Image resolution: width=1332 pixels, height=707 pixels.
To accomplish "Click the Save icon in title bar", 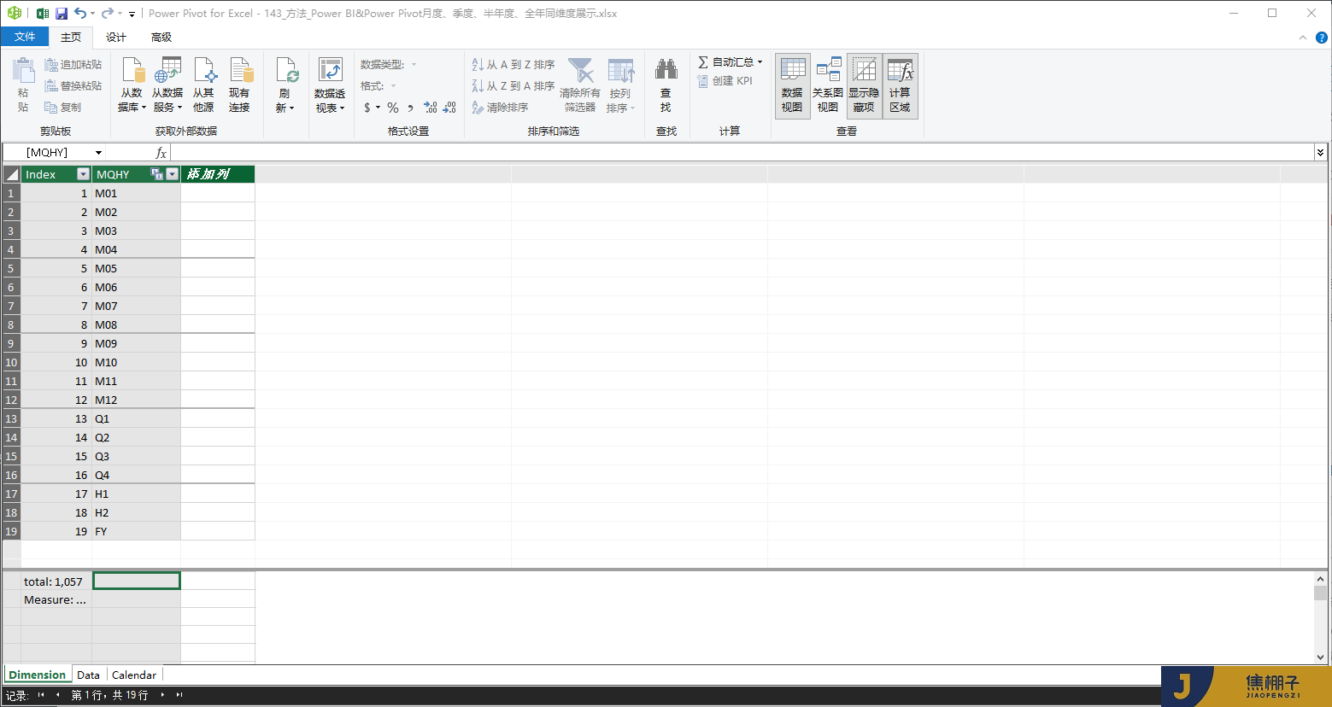I will (62, 14).
